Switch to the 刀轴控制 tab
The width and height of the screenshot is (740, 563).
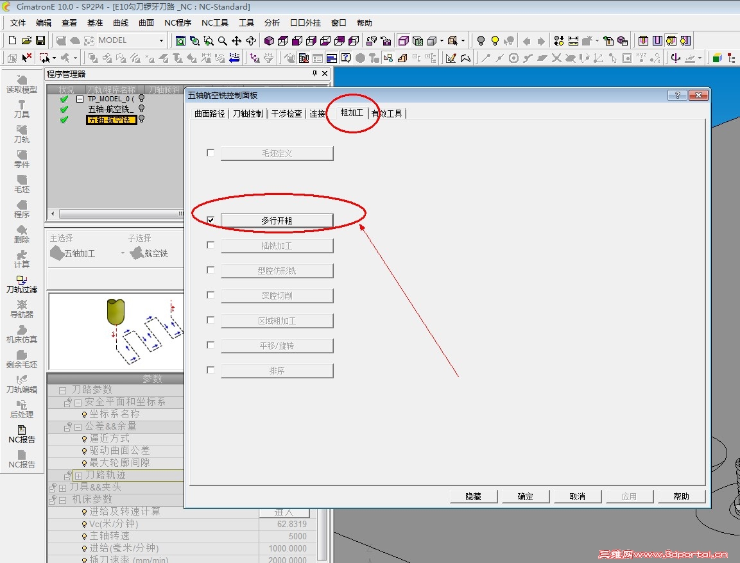[x=248, y=113]
